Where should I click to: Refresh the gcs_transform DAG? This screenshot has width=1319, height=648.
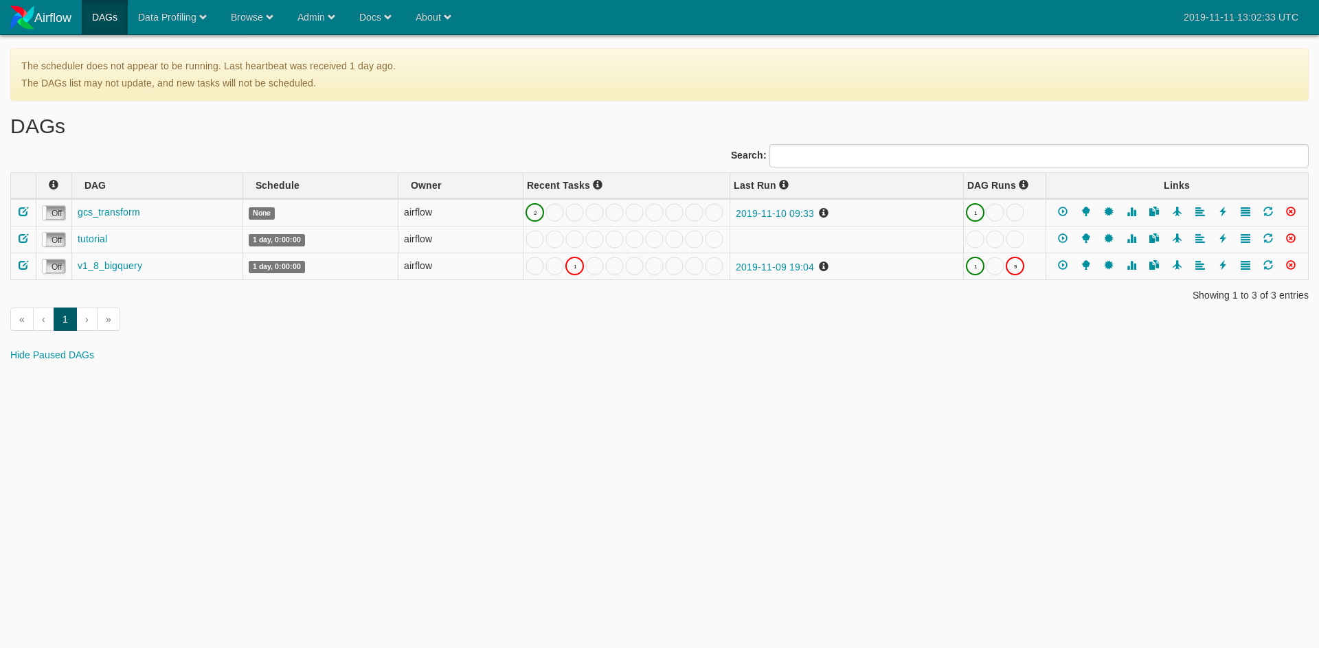(x=1268, y=212)
